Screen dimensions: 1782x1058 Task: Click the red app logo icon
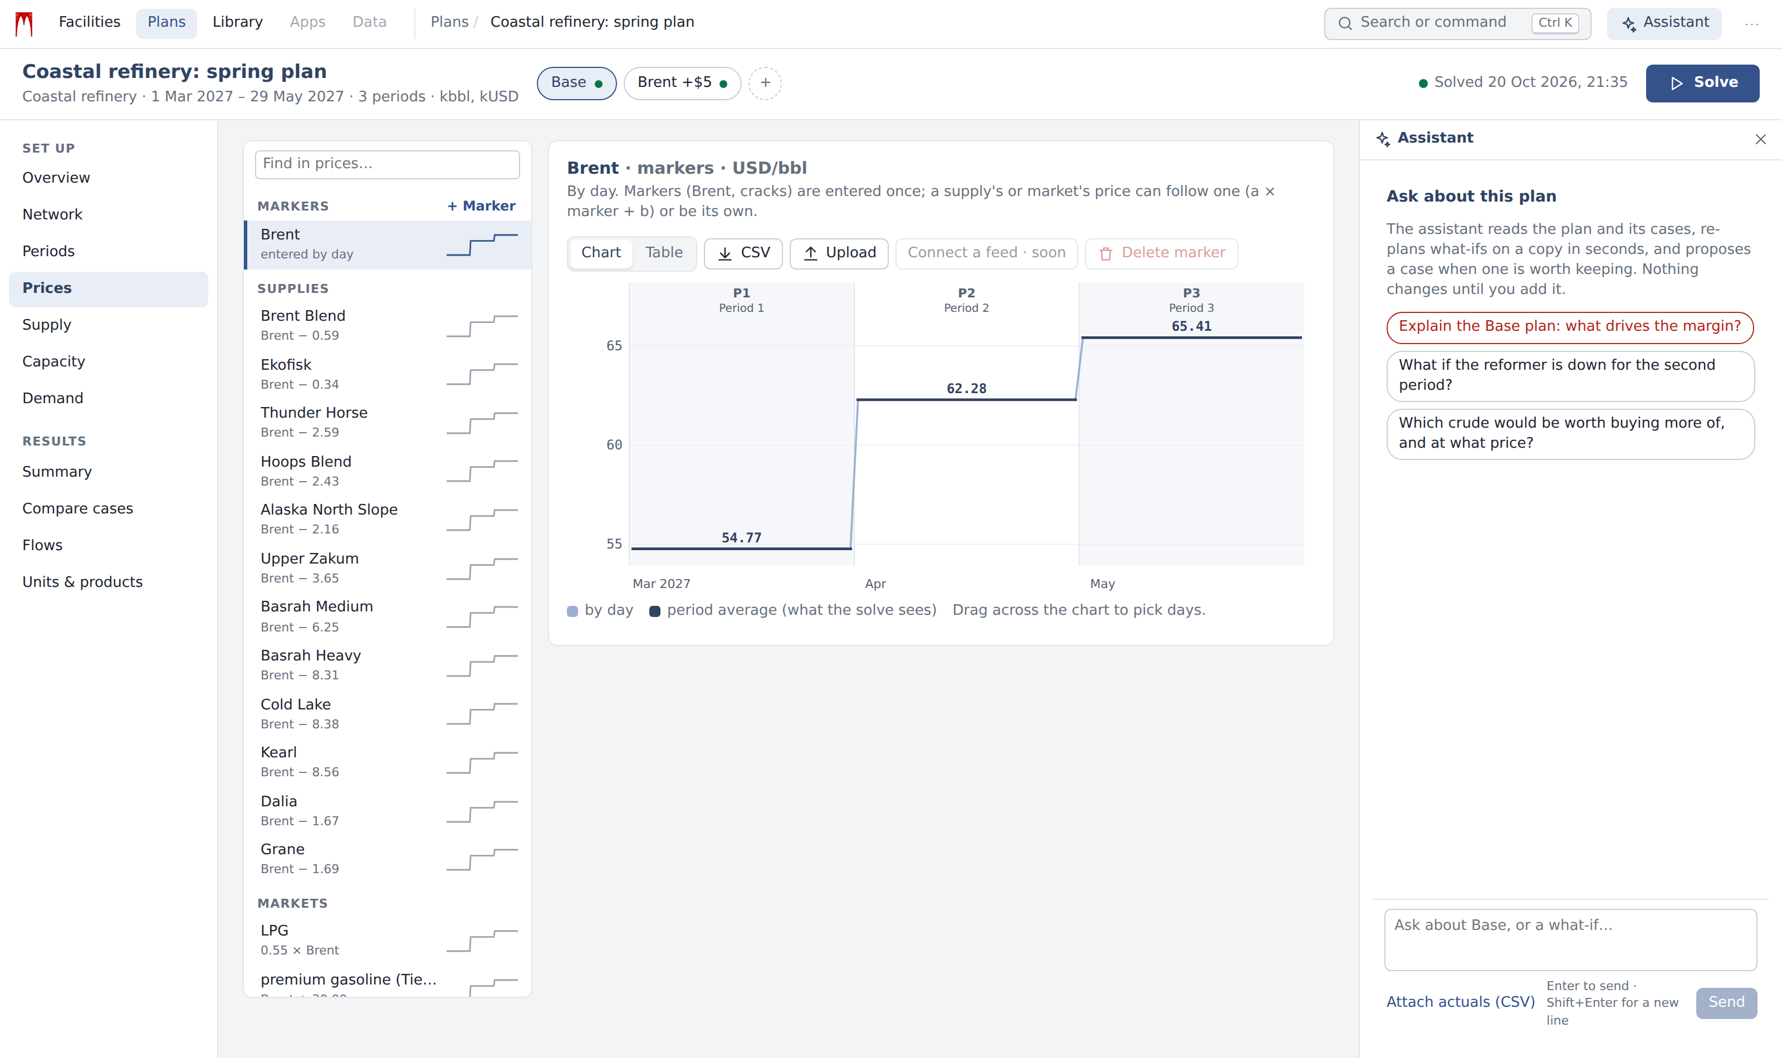click(x=25, y=23)
